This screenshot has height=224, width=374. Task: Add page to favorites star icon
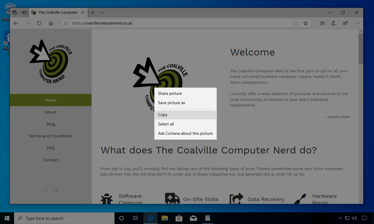point(306,23)
